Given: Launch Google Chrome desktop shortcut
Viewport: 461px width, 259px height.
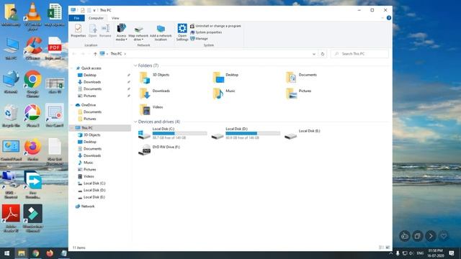Looking at the screenshot, I should coord(32,84).
